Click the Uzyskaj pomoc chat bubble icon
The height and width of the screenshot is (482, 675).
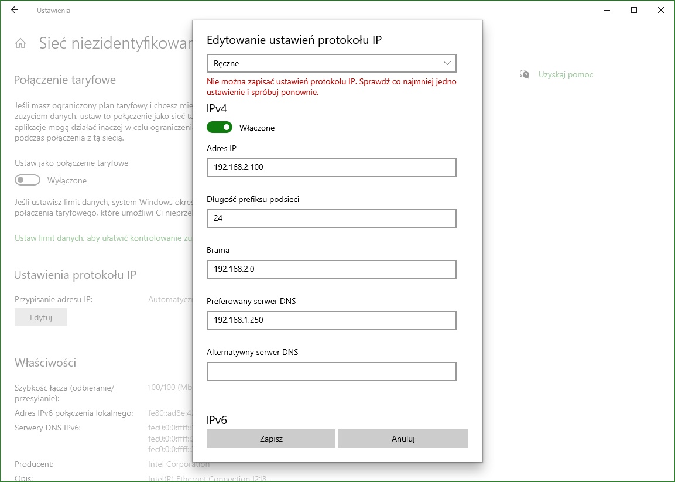pyautogui.click(x=525, y=74)
